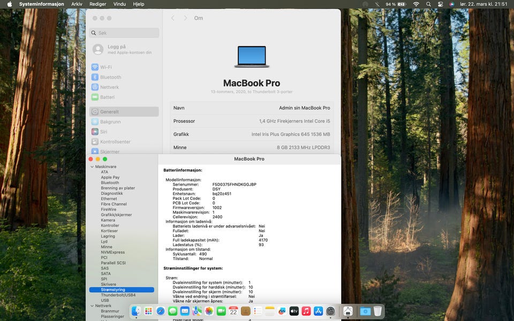
Task: Select Minne in System Information tree
Action: click(x=107, y=247)
